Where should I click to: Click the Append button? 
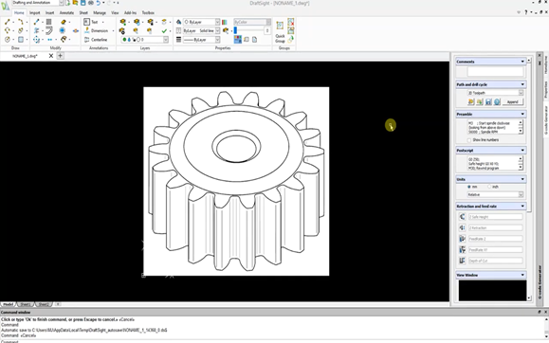tap(513, 101)
